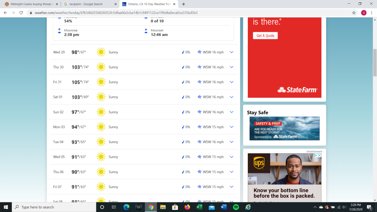Go back to previous page
This screenshot has height=212, width=377.
pos(5,13)
